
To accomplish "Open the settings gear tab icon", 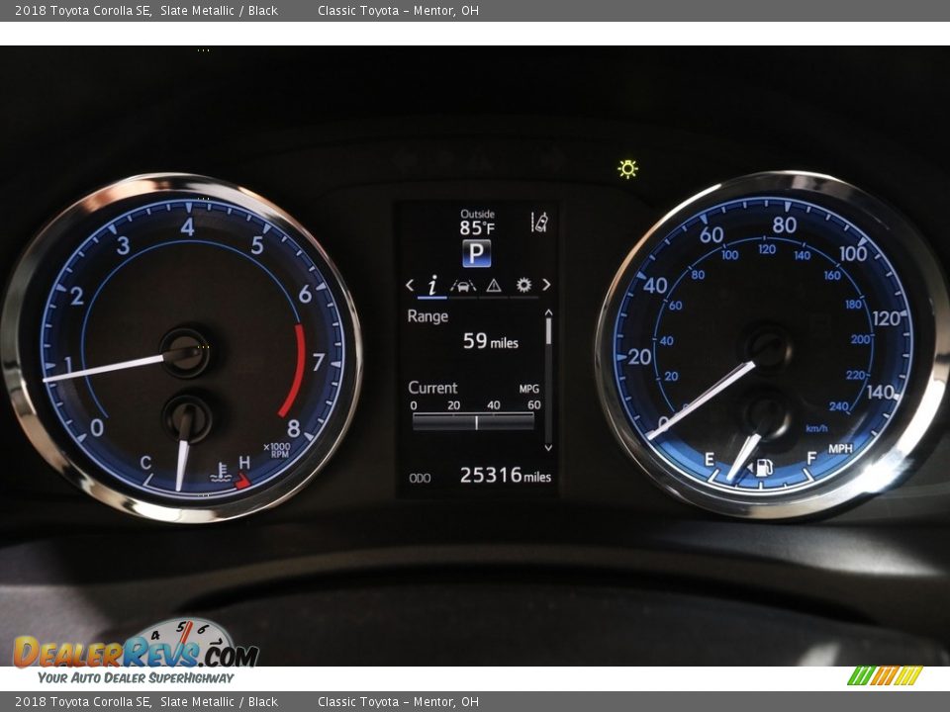I will [522, 286].
